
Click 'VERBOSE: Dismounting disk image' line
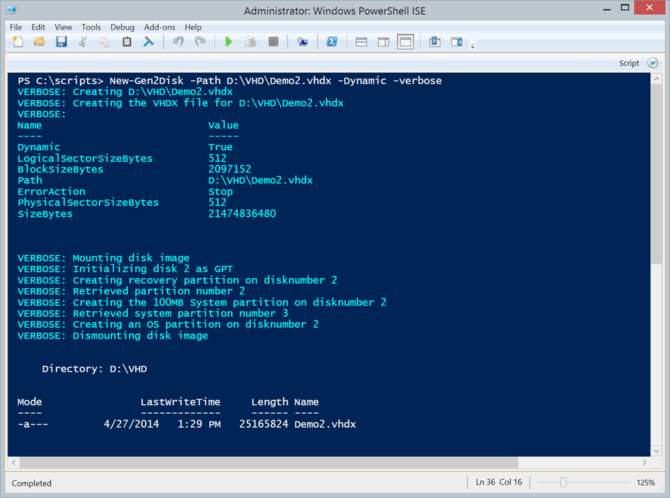pos(113,336)
